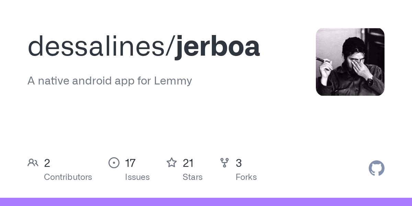Click the Issues circle-dot icon

tap(114, 163)
